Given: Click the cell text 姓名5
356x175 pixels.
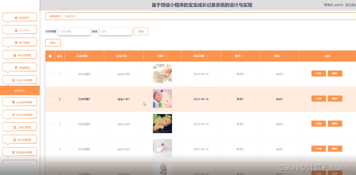Looking at the screenshot, I should 280,149.
